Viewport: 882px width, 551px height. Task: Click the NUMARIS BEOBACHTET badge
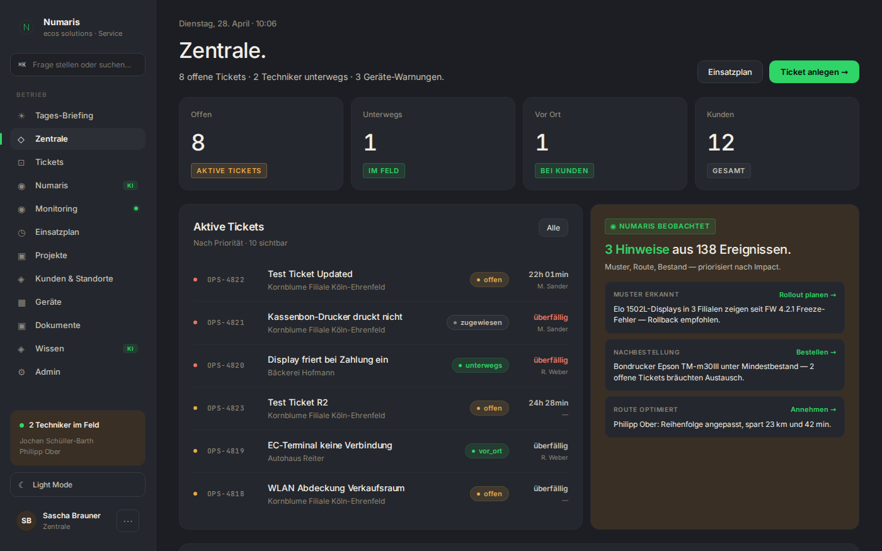660,226
